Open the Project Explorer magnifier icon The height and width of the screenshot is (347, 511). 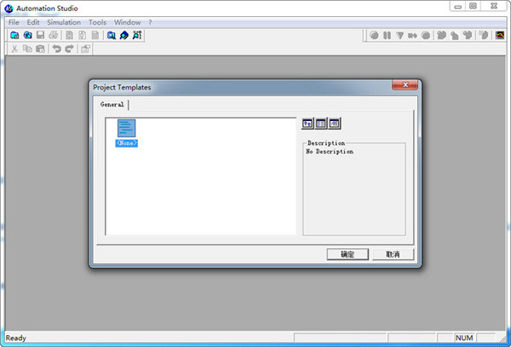(111, 35)
